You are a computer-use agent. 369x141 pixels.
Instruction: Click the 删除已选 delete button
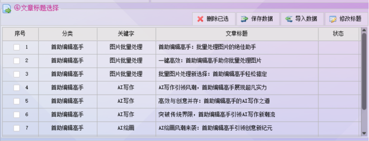[214, 19]
